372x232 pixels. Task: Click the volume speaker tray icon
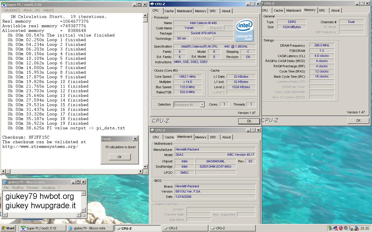[346, 228]
